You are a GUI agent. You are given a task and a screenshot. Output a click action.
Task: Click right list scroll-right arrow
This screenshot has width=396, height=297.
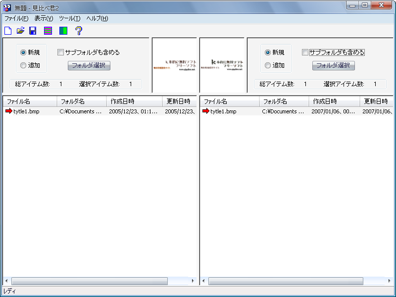point(390,281)
